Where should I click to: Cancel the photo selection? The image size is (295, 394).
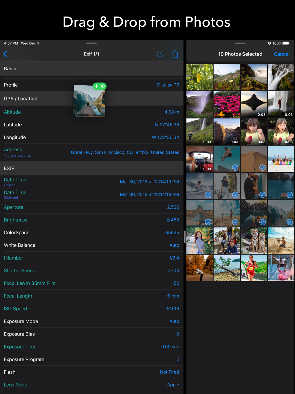(282, 54)
